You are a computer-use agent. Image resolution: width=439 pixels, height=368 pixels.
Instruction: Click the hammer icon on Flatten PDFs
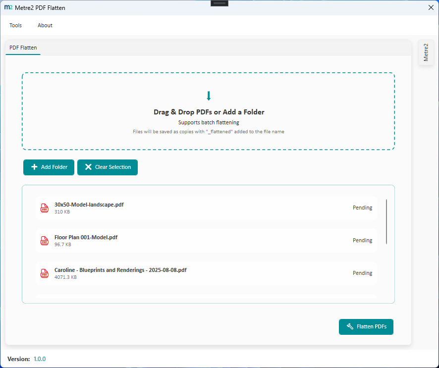(x=350, y=327)
